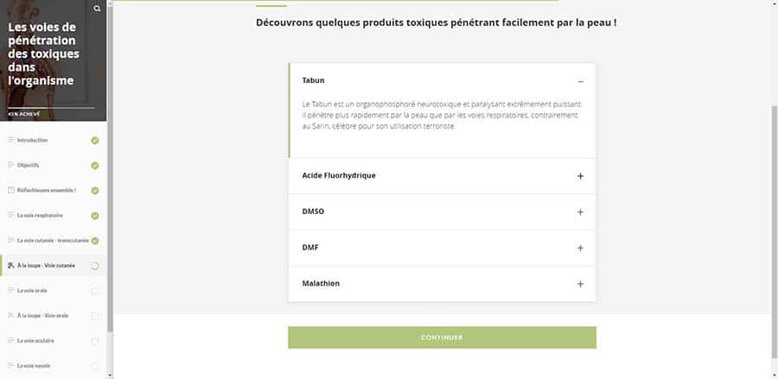This screenshot has width=778, height=379.
Task: Expand the Acide Fluorhydrique accordion
Action: coord(580,176)
